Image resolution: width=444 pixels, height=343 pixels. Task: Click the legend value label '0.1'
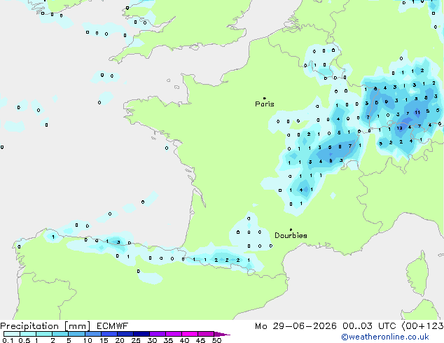click(8, 340)
